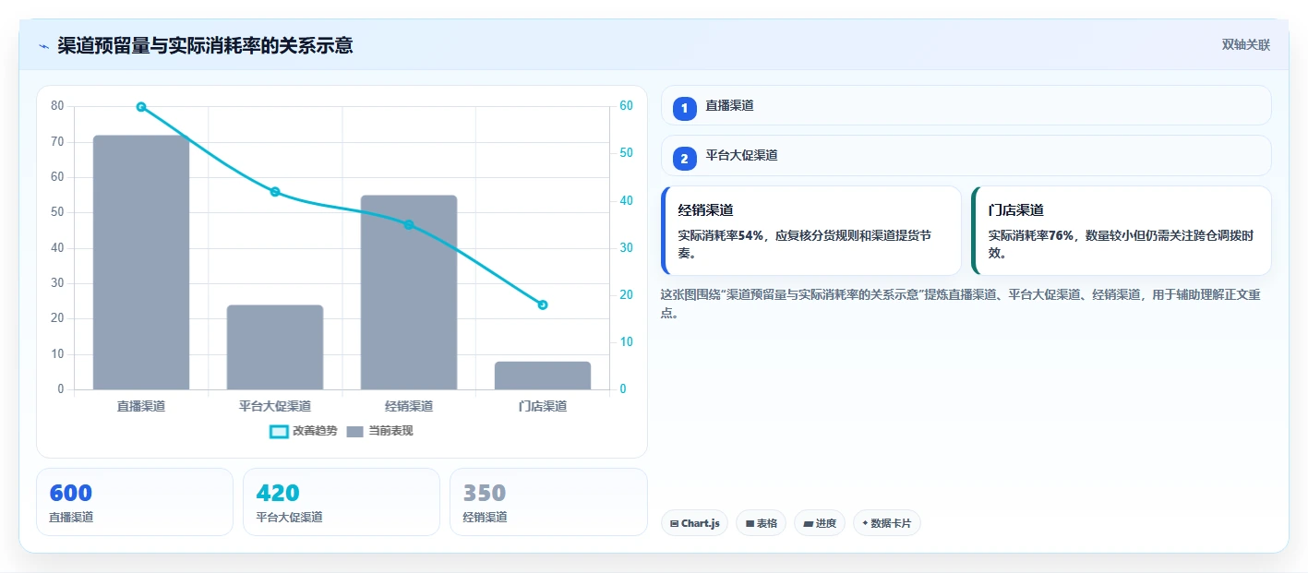Click the 420 平台大促渠道 stat card
1308x573 pixels.
coord(342,502)
